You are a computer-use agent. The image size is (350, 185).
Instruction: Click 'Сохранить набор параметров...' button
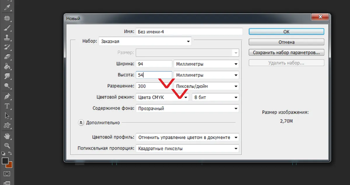(286, 53)
